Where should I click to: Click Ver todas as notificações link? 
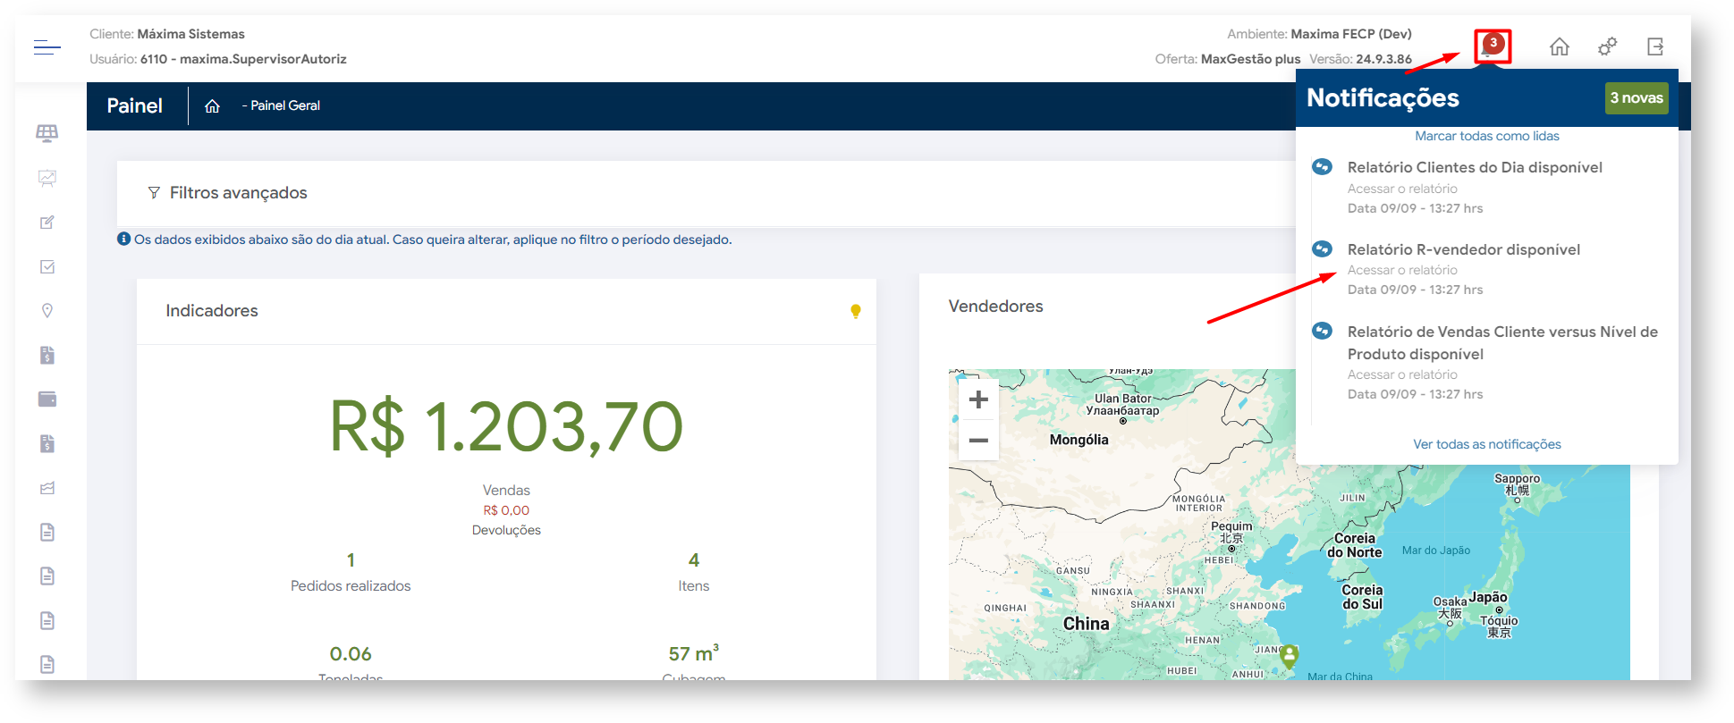click(x=1486, y=444)
